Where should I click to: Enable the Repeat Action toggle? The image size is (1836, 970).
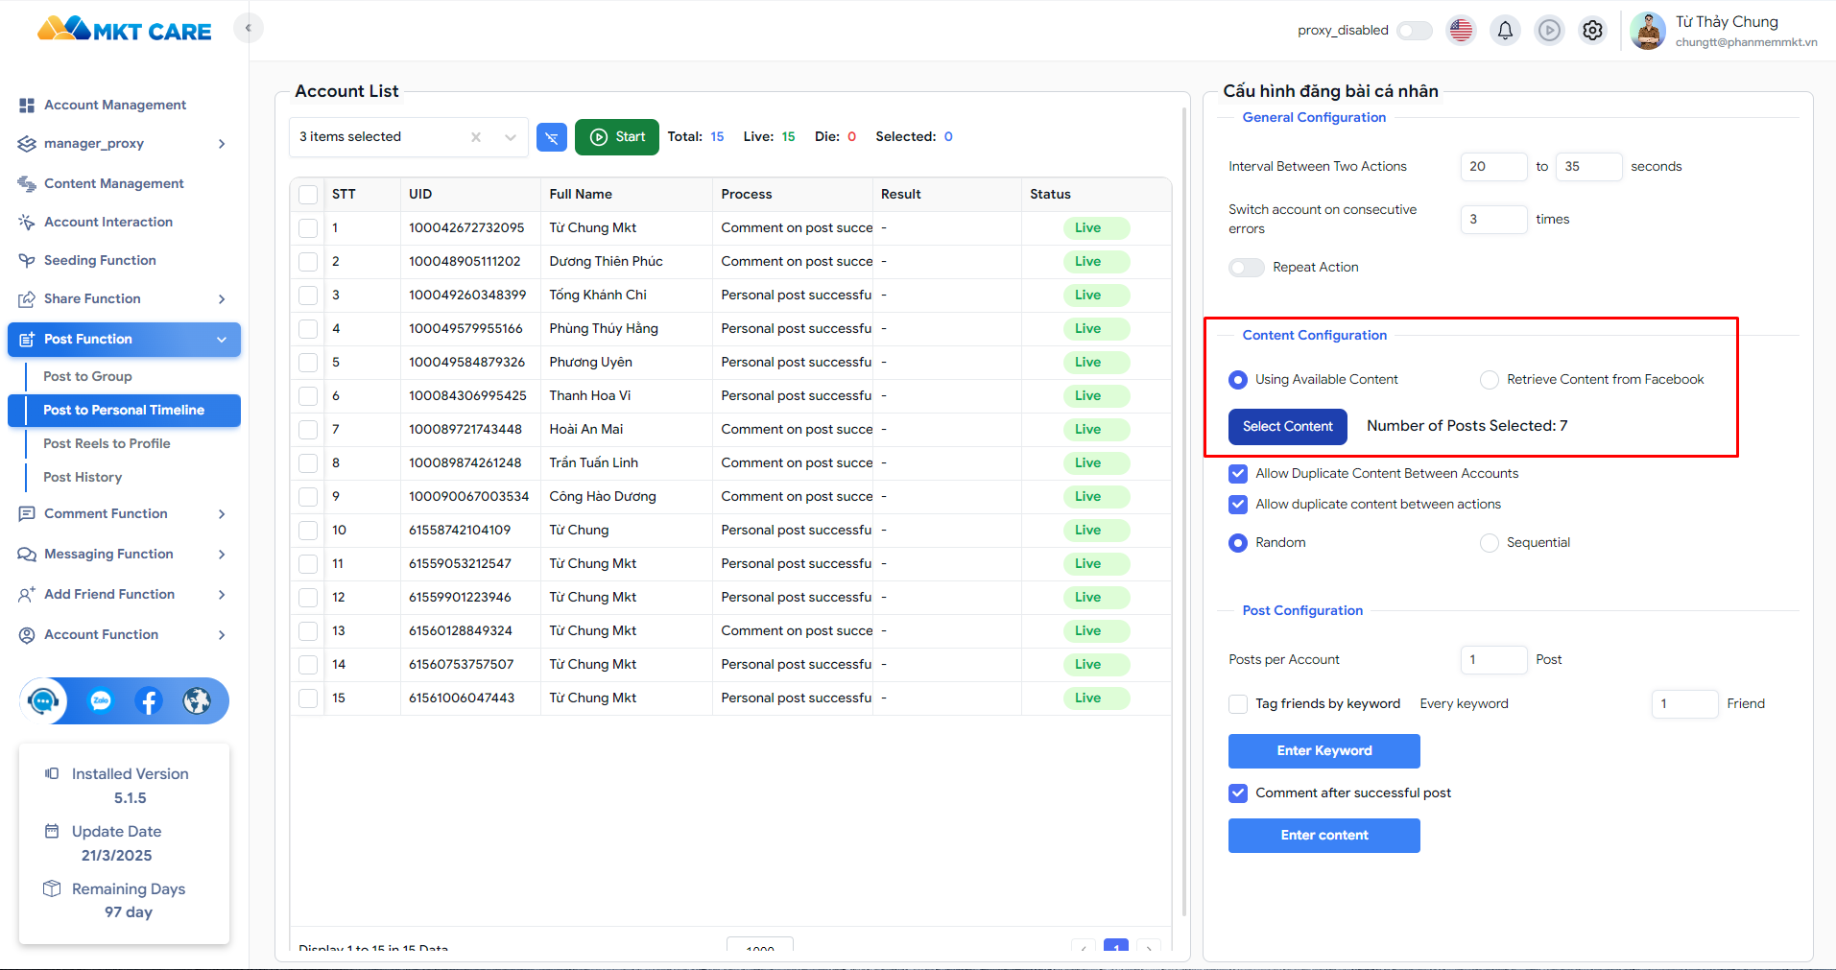click(x=1247, y=268)
